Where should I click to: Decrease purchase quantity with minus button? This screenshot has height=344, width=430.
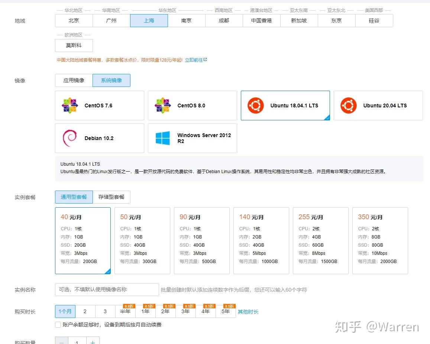(62, 341)
